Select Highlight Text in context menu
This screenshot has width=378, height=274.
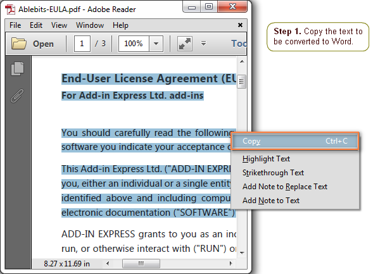pyautogui.click(x=266, y=159)
